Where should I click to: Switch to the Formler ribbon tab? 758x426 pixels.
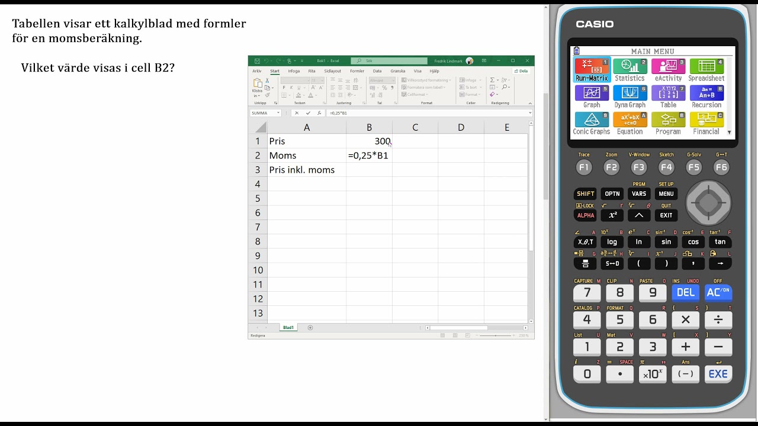point(357,71)
